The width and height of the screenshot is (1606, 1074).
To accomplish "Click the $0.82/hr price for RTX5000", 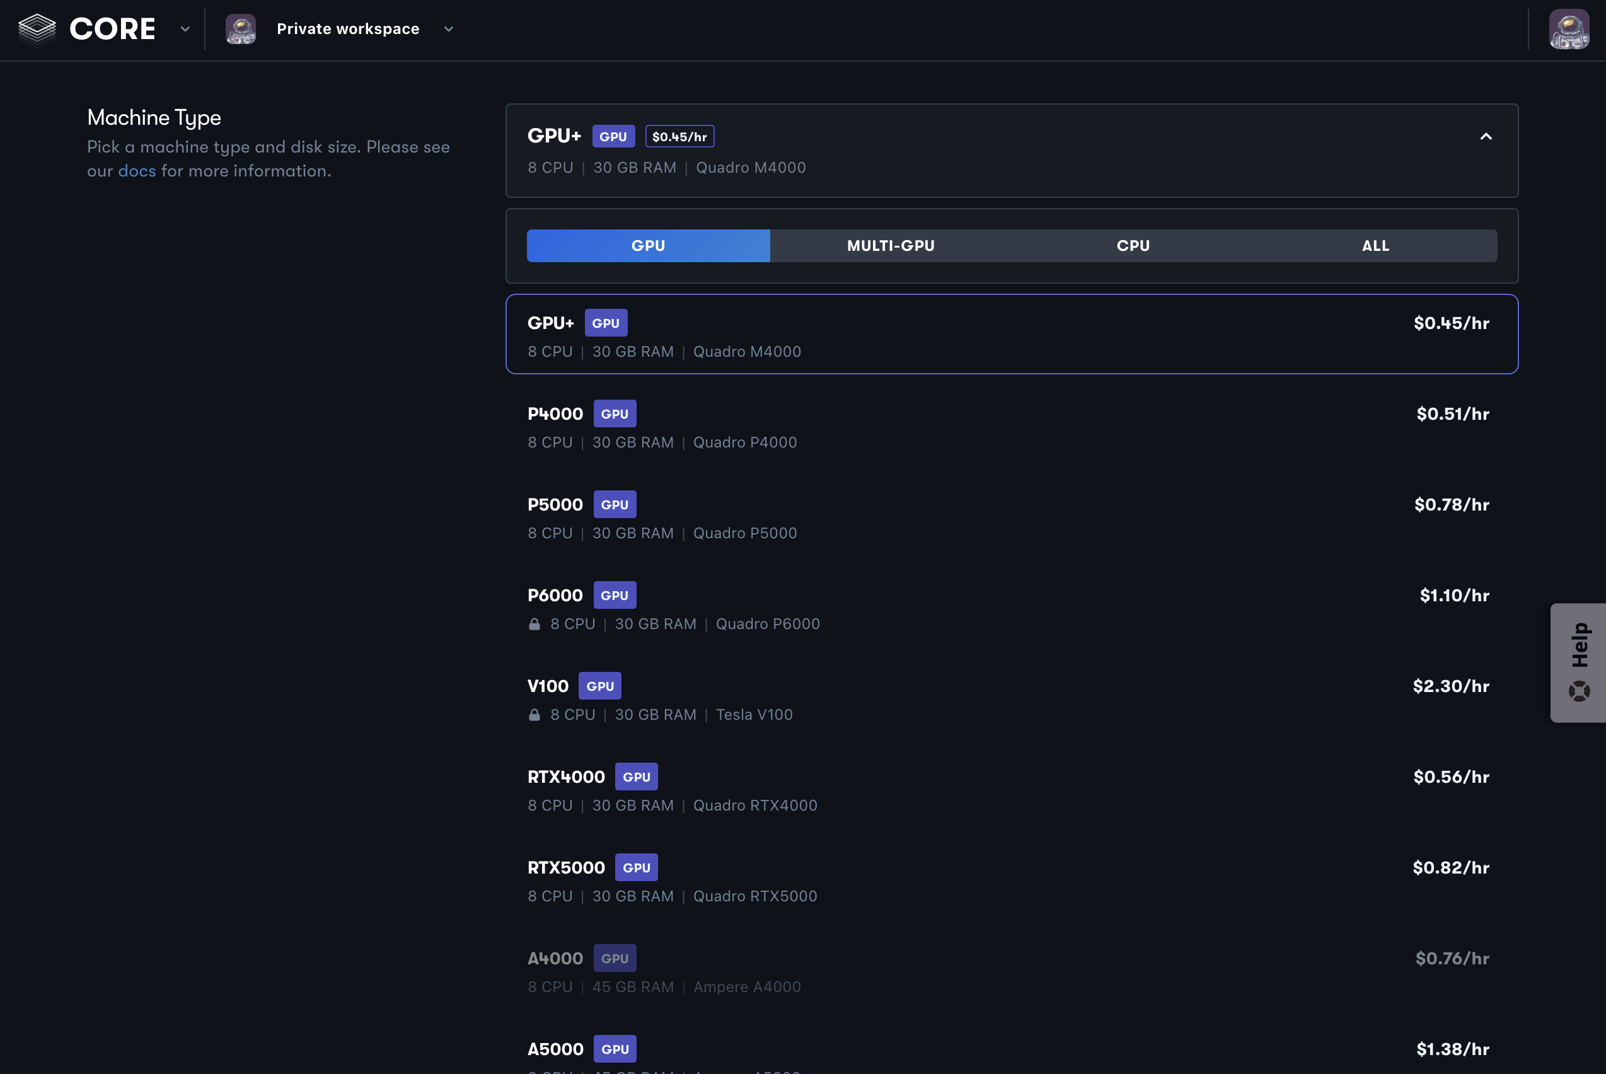I will 1450,867.
